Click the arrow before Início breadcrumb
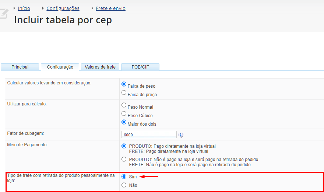The image size is (324, 192). coord(14,8)
